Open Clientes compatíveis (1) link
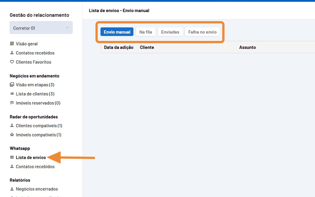Viewport: 315px width, 197px height. click(x=39, y=126)
